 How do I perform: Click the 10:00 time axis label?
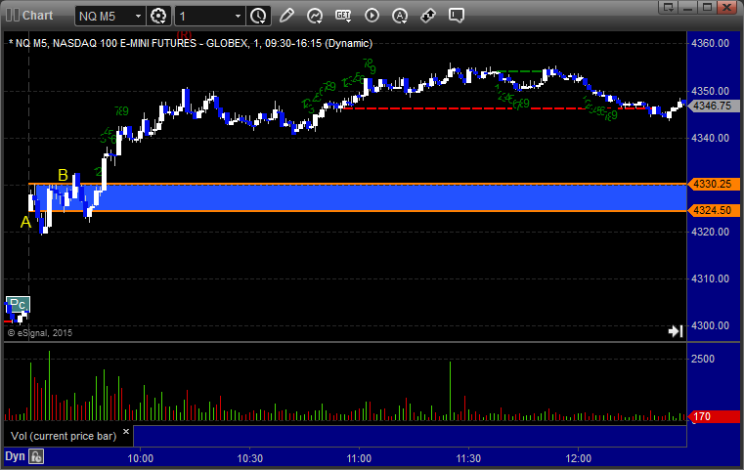141,458
